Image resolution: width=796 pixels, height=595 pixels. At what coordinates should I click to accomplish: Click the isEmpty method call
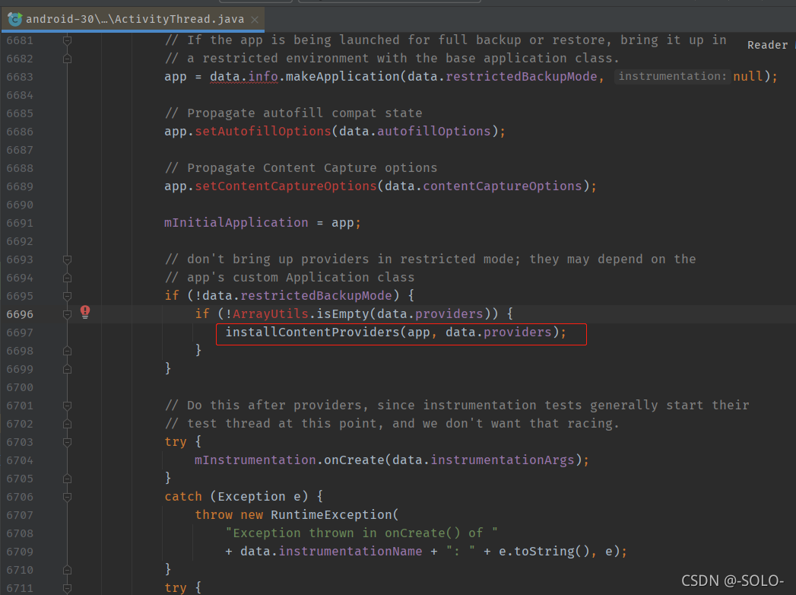point(343,314)
